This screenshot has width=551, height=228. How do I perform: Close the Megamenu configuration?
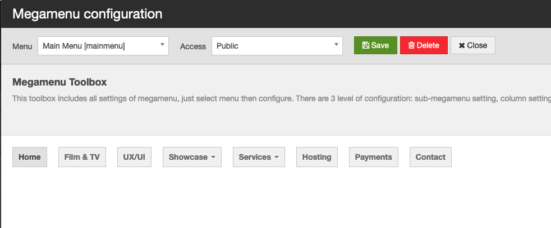[x=473, y=45]
